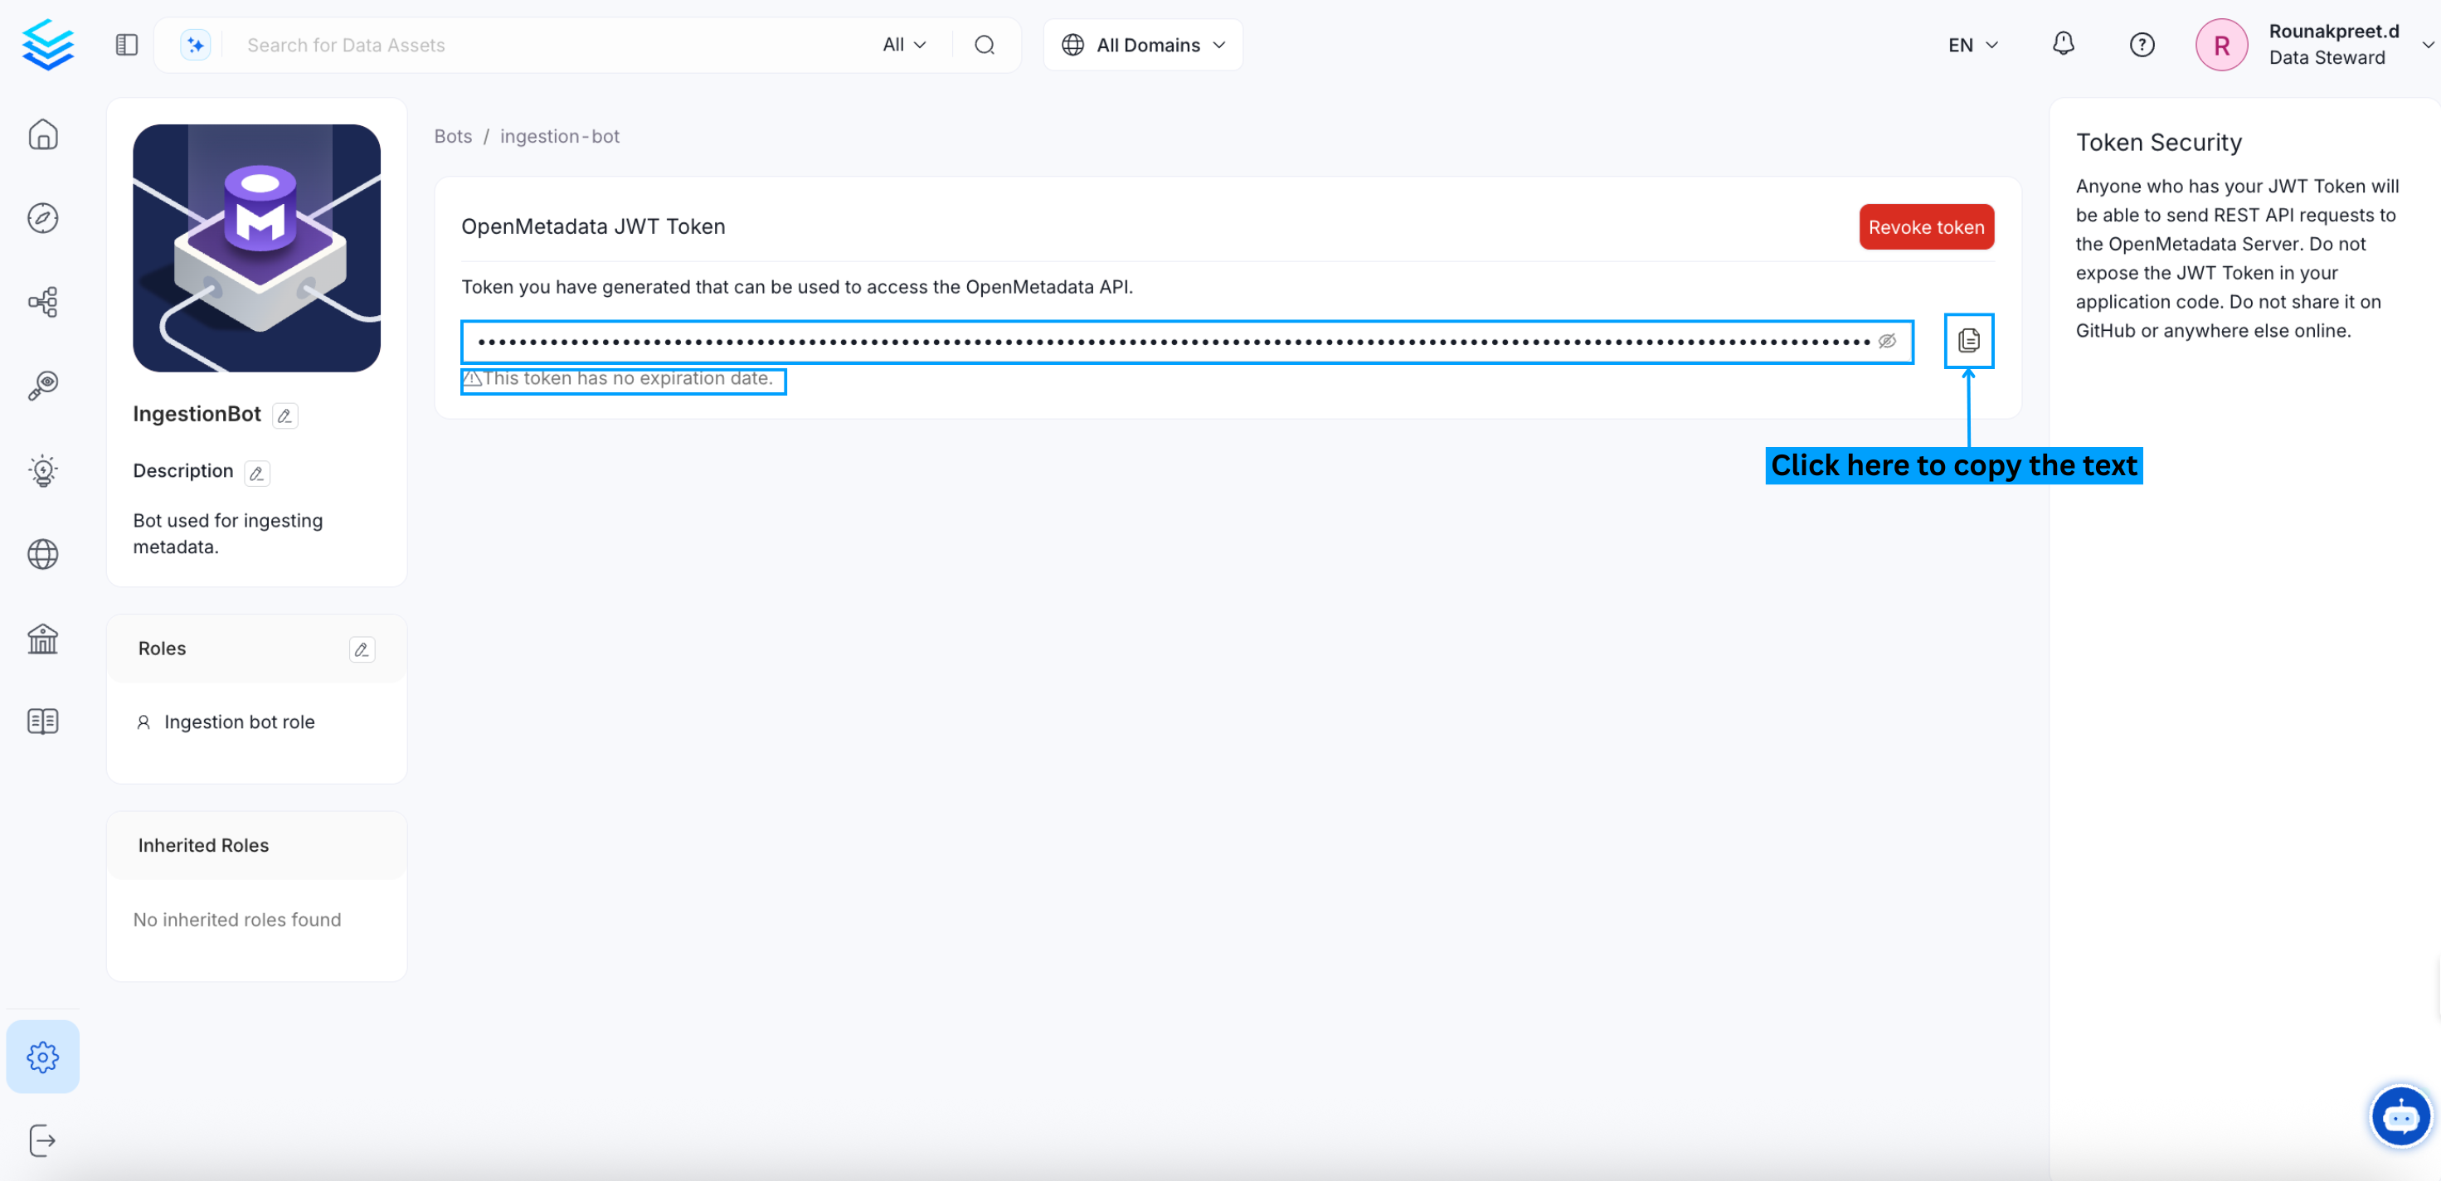Click the Revoke token button
The image size is (2441, 1181).
[1925, 227]
